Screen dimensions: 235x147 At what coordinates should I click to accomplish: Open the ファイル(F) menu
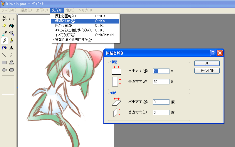(9, 10)
